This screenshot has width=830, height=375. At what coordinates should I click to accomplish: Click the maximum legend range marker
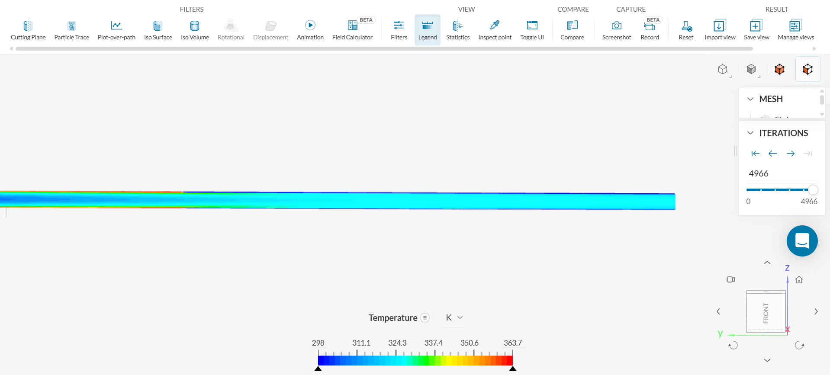[513, 369]
